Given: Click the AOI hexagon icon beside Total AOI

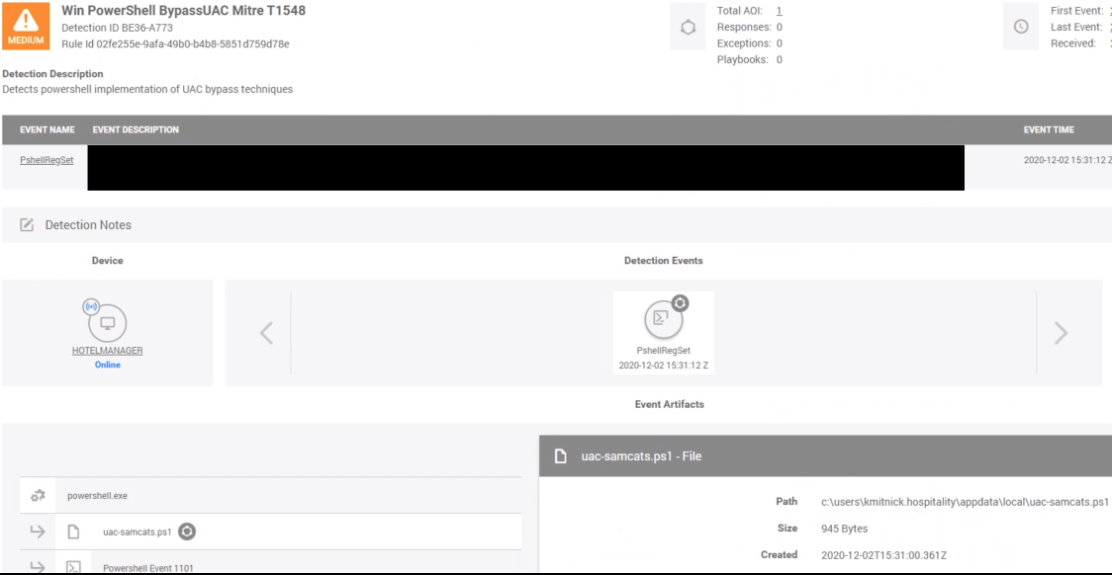Looking at the screenshot, I should pos(688,27).
